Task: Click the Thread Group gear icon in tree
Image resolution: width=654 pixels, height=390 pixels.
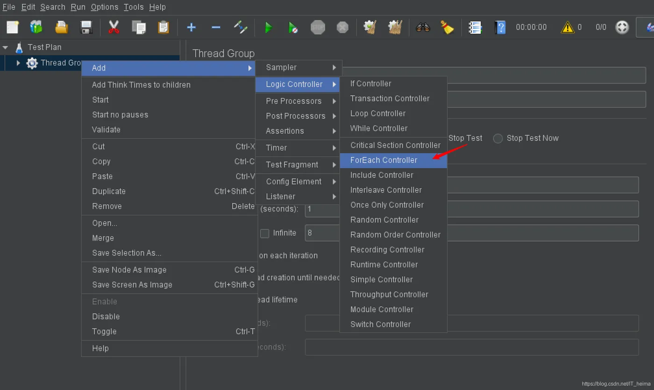Action: [x=32, y=63]
